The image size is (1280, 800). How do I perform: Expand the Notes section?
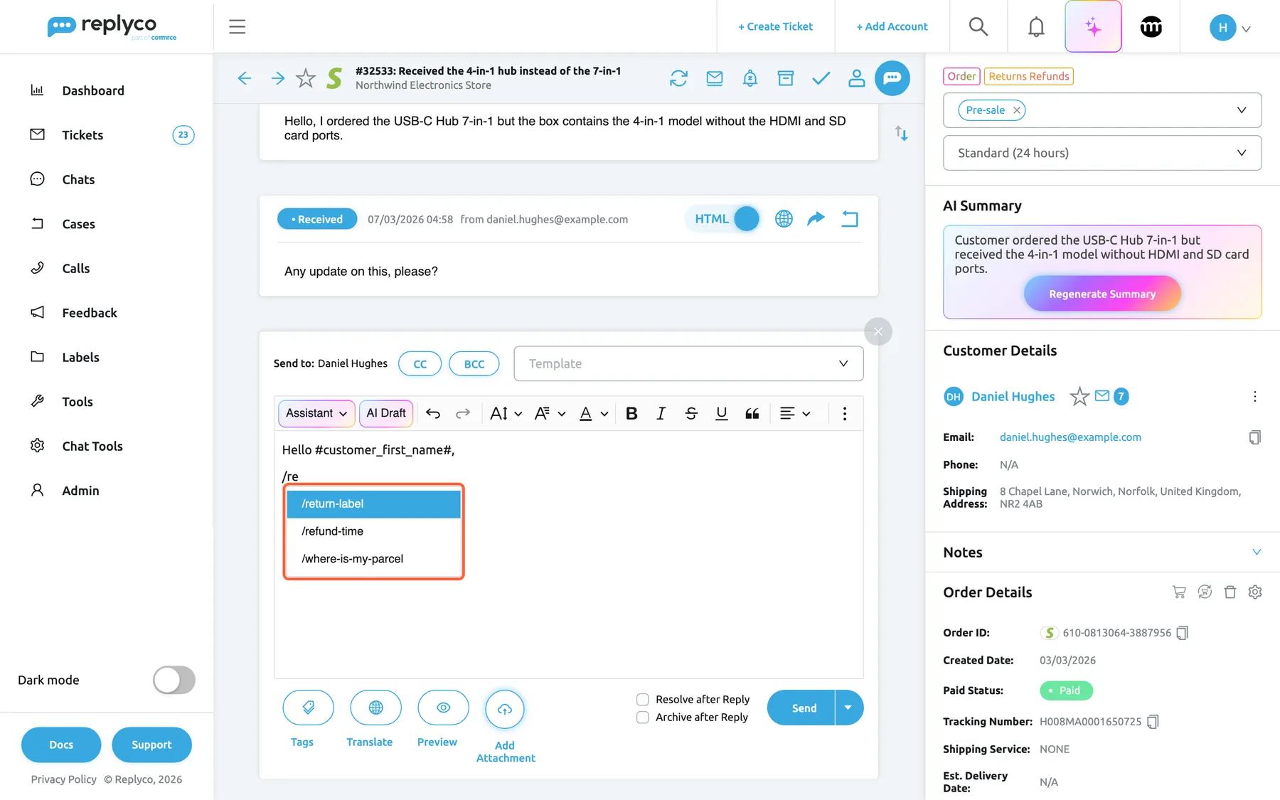coord(1257,553)
